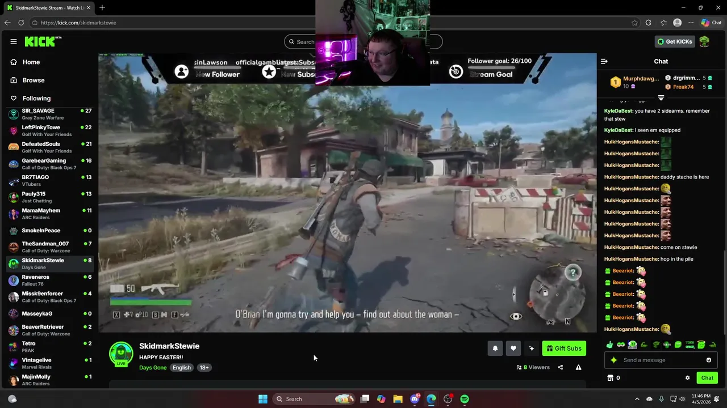The width and height of the screenshot is (727, 408).
Task: Click Murphdawg top gifter in leaderboard
Action: point(641,78)
